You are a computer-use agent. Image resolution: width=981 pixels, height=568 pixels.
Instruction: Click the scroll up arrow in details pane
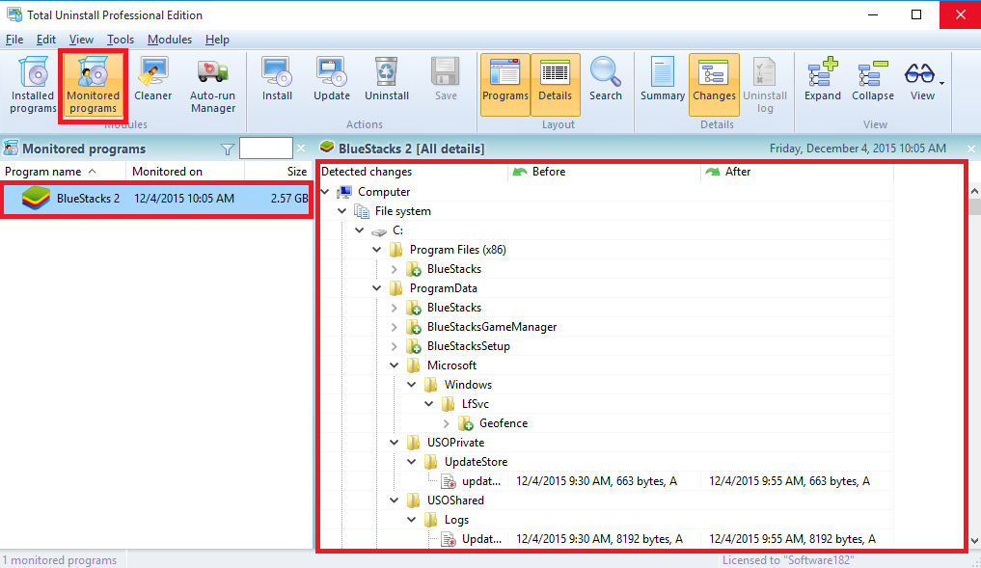pos(974,191)
